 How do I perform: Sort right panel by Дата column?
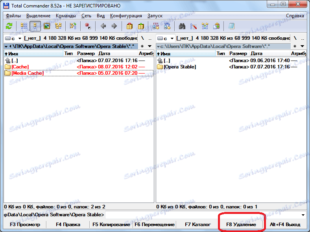click(269, 53)
